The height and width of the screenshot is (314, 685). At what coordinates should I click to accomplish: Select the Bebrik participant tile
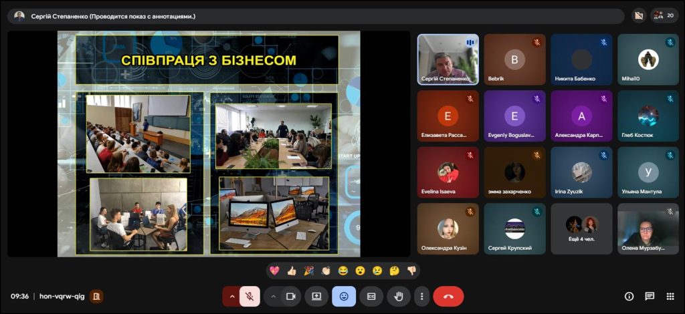514,59
